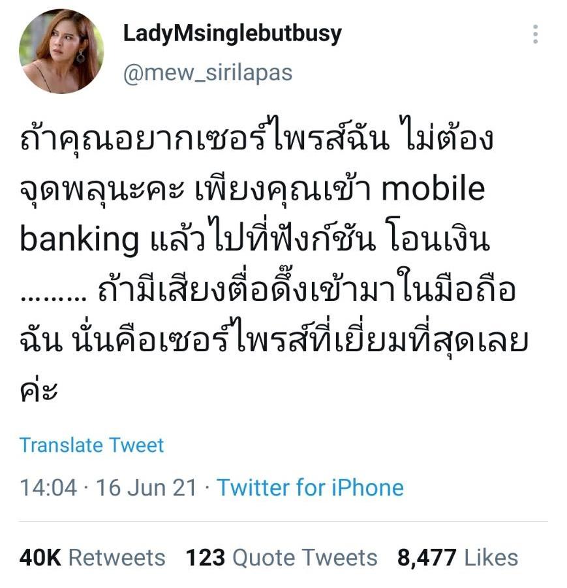Click the final word ค่ะ of the tweet
Image resolution: width=567 pixels, height=588 pixels.
[38, 390]
